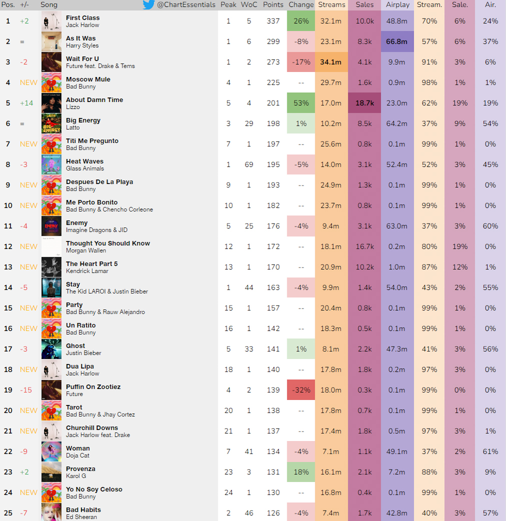Click the 337 points value
The height and width of the screenshot is (521, 506).
(273, 21)
